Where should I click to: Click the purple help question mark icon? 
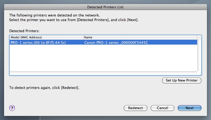12,108
